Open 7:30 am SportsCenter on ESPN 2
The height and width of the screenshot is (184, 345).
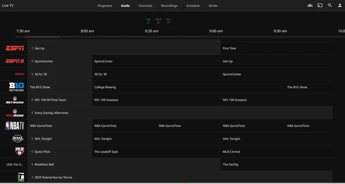(60, 61)
